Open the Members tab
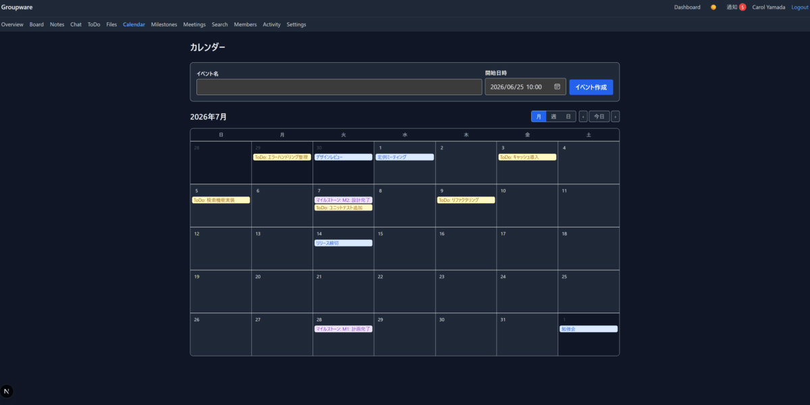 pyautogui.click(x=245, y=24)
